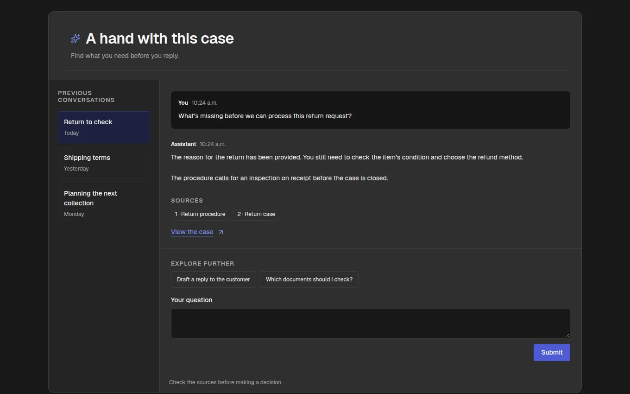Follow the View the case link
Screen dimensions: 630x394
click(x=192, y=232)
